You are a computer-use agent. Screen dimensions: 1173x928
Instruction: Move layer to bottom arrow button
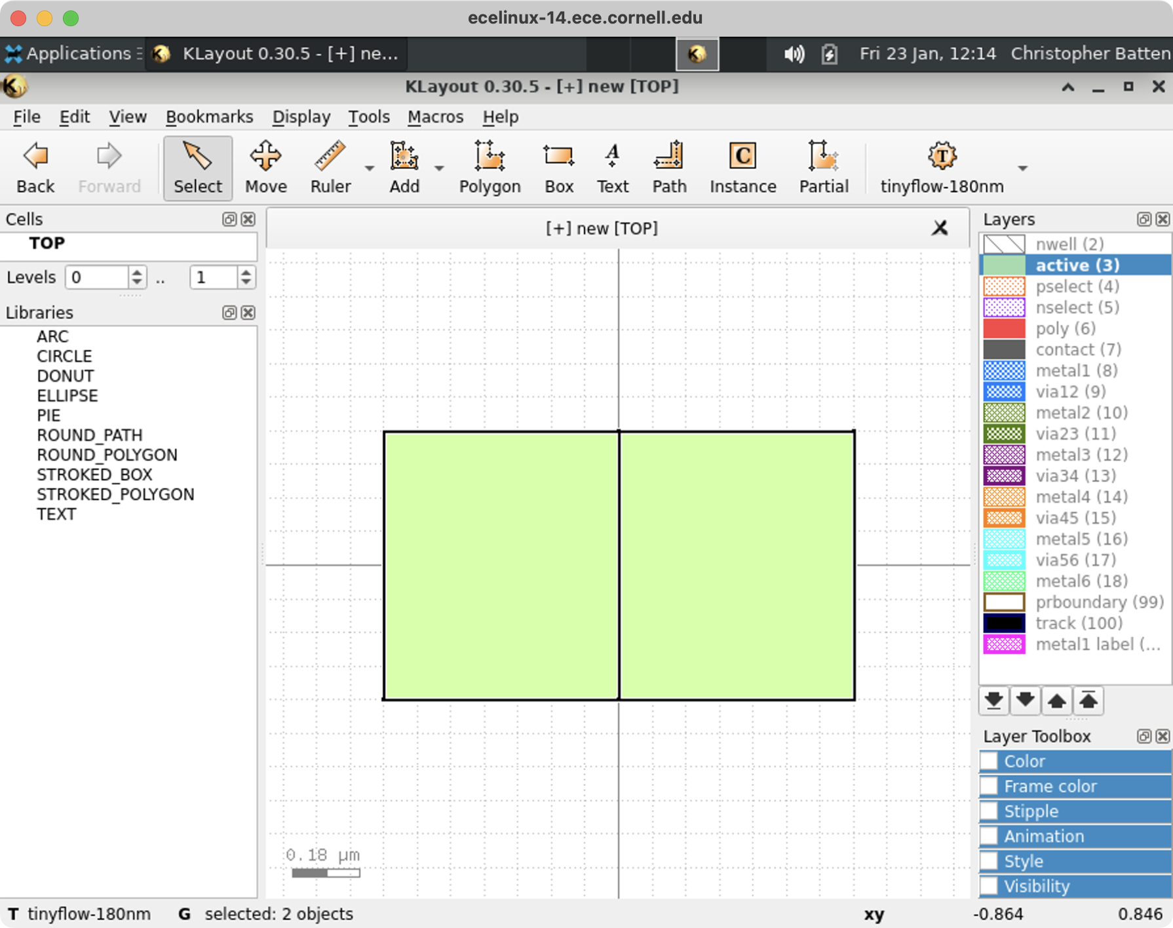[x=993, y=701]
